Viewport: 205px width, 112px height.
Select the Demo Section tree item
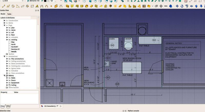tap(14, 87)
